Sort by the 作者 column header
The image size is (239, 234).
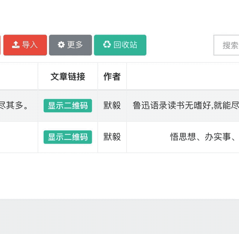pyautogui.click(x=112, y=76)
